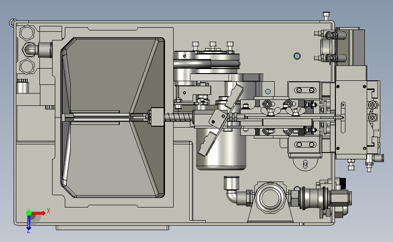Select the large cylindrical canister below the screw
Image resolution: width=393 pixels, height=242 pixels.
coord(221,148)
